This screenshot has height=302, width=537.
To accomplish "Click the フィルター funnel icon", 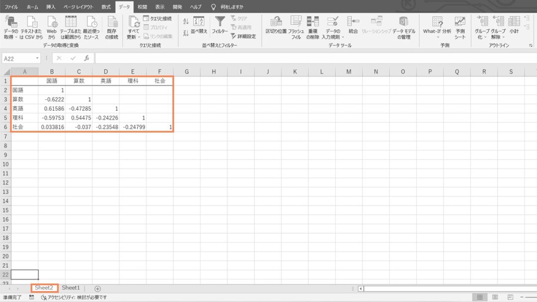I will pyautogui.click(x=220, y=22).
